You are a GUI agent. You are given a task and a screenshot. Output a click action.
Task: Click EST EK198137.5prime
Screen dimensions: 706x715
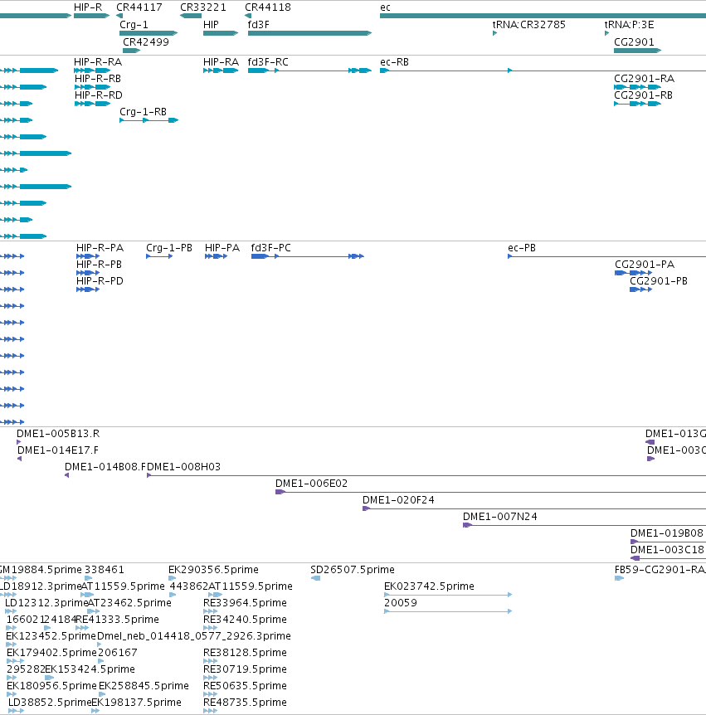point(95,711)
